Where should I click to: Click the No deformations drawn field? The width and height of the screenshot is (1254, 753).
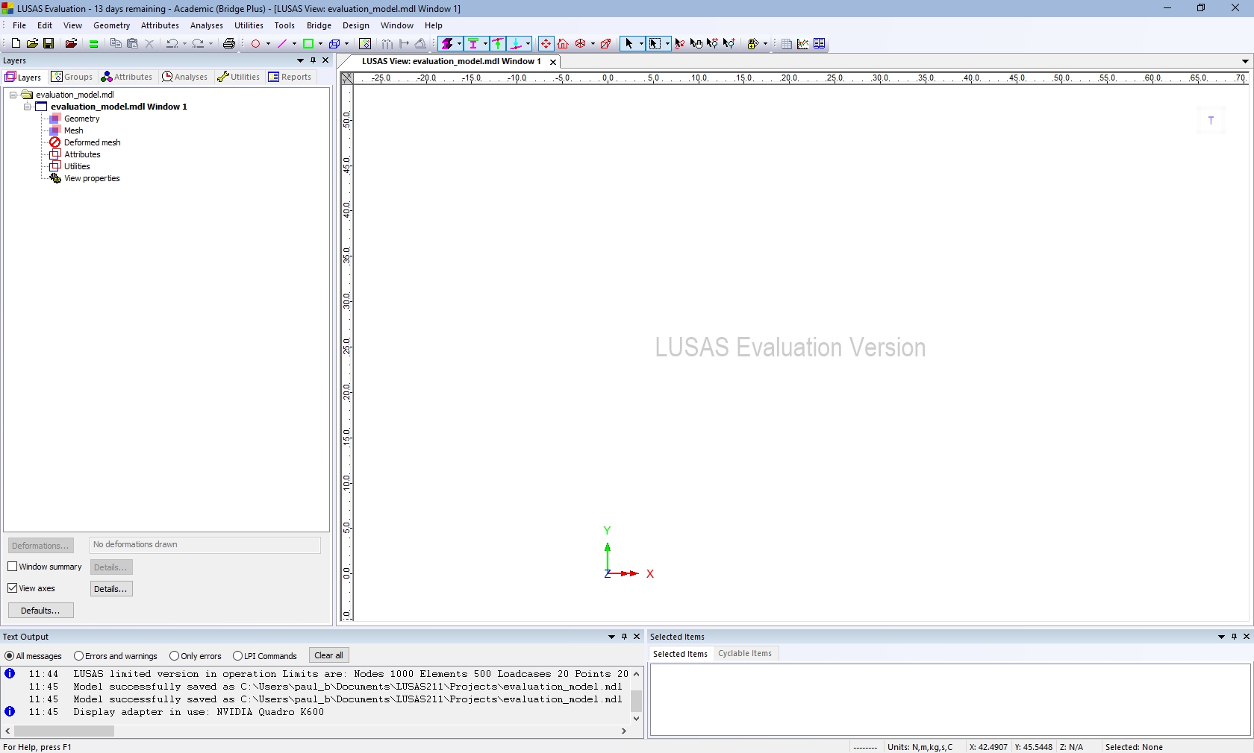click(x=205, y=545)
